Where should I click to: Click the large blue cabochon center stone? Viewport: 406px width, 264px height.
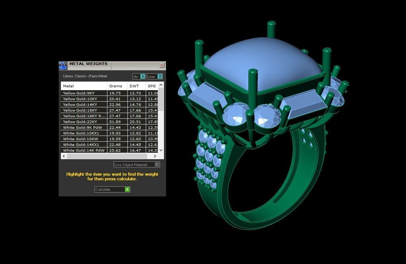pyautogui.click(x=261, y=63)
